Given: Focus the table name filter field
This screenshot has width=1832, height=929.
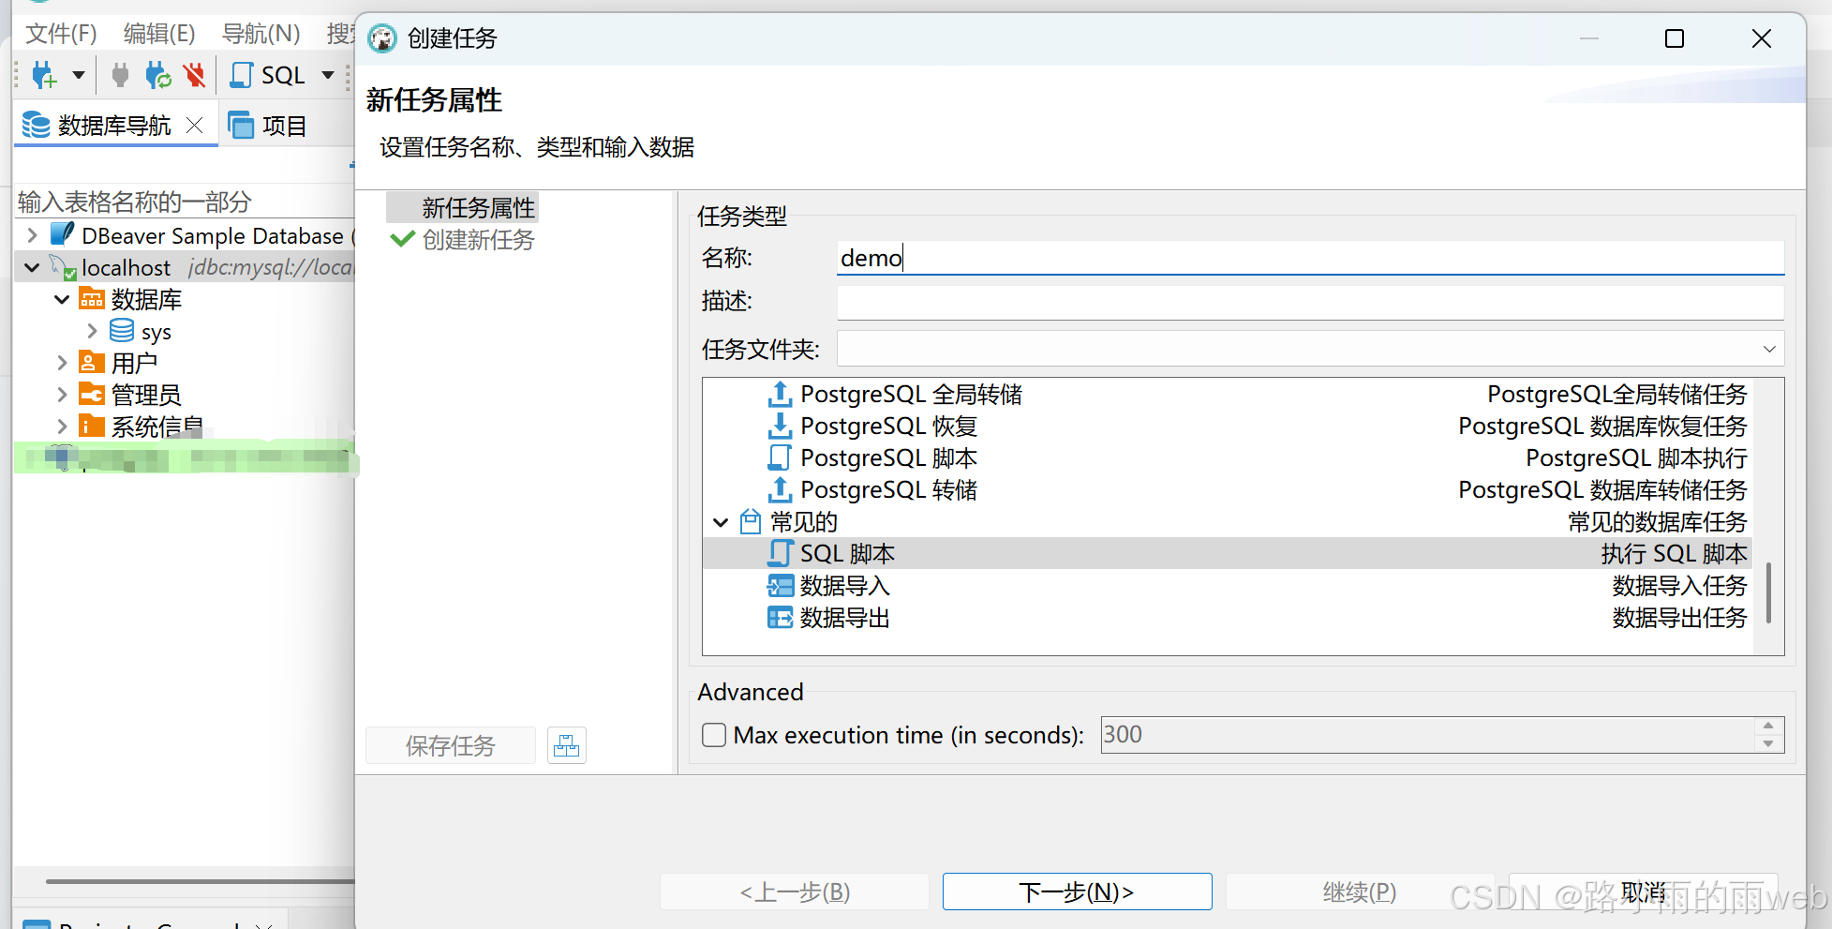Looking at the screenshot, I should 185,202.
